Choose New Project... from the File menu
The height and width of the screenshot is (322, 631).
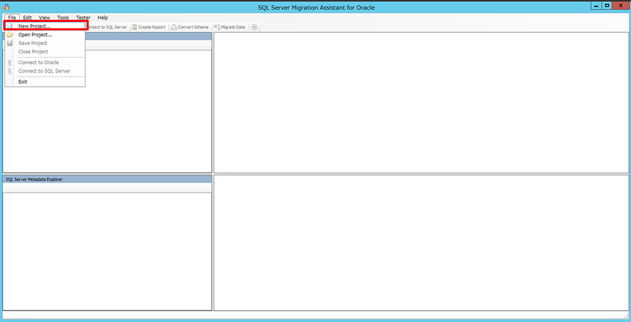[45, 26]
